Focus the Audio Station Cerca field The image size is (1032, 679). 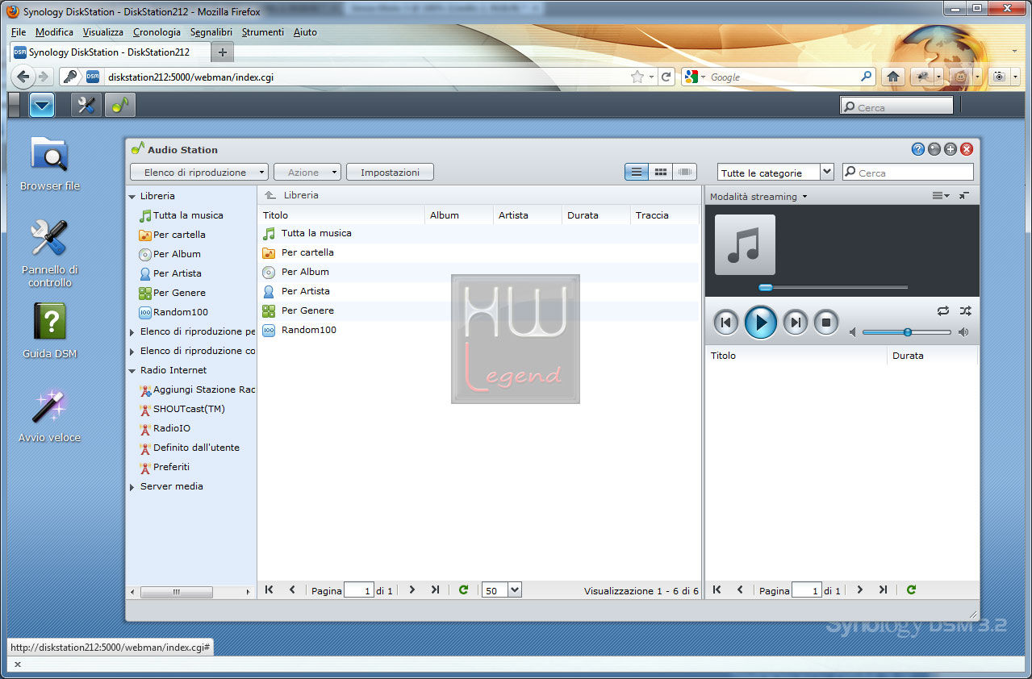(x=908, y=173)
